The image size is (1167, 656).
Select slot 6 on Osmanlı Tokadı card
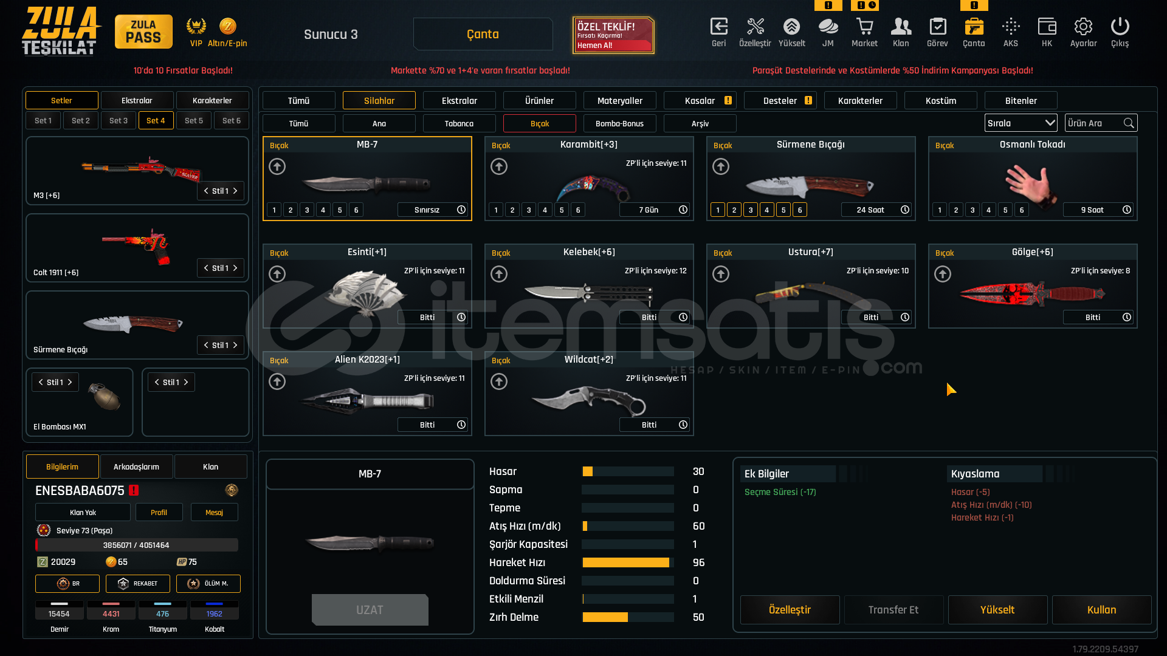1022,210
